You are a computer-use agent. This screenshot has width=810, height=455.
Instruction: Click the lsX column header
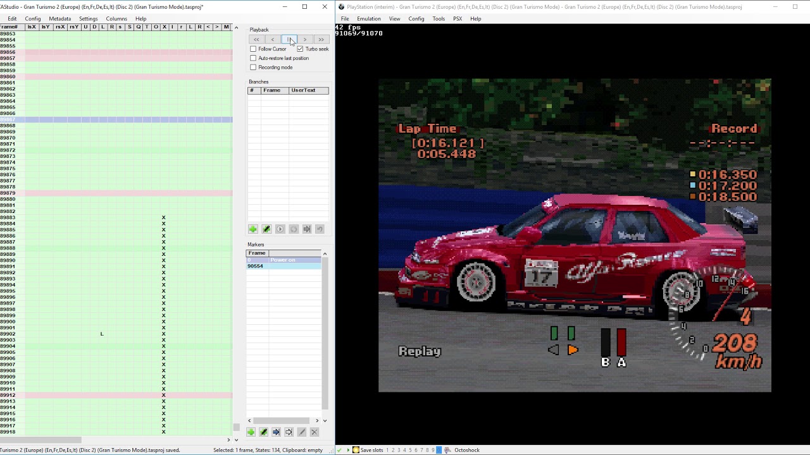[x=32, y=27]
